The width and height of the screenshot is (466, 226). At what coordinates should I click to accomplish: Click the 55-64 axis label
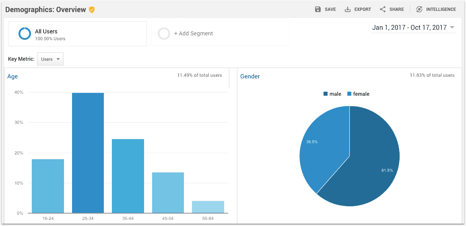pyautogui.click(x=208, y=219)
